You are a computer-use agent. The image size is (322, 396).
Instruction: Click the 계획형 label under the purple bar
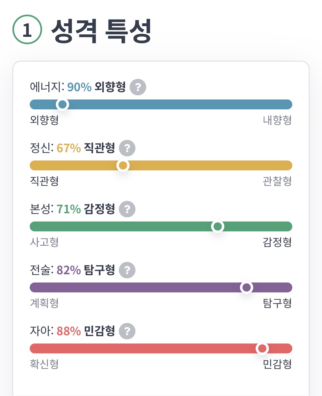click(44, 303)
